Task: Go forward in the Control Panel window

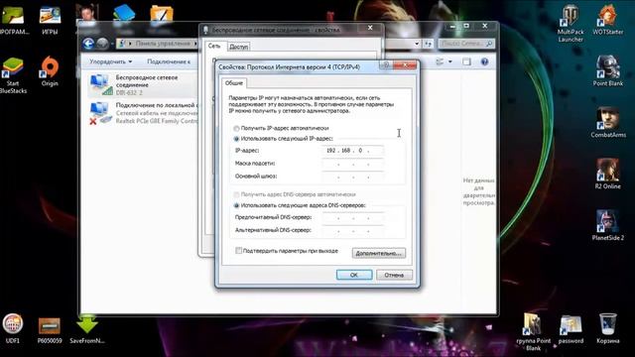Action: (x=102, y=43)
